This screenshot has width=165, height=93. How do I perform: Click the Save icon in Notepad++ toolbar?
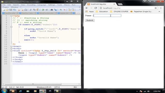11,10
